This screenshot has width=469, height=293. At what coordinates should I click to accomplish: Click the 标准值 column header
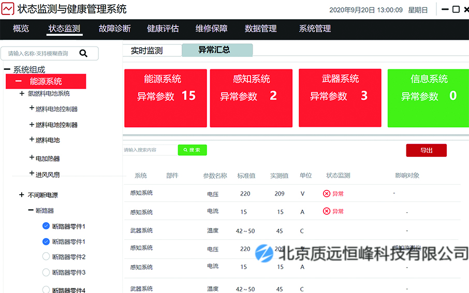[246, 175]
